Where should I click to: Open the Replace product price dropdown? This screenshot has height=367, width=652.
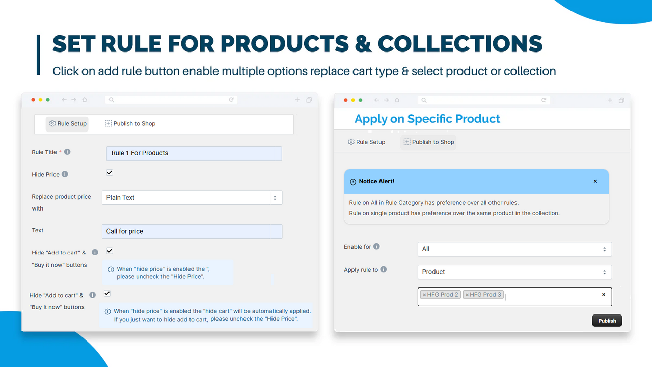(192, 197)
